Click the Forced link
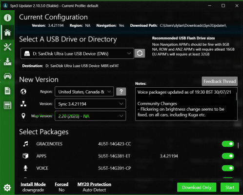The width and height of the screenshot is (243, 195). click(61, 184)
